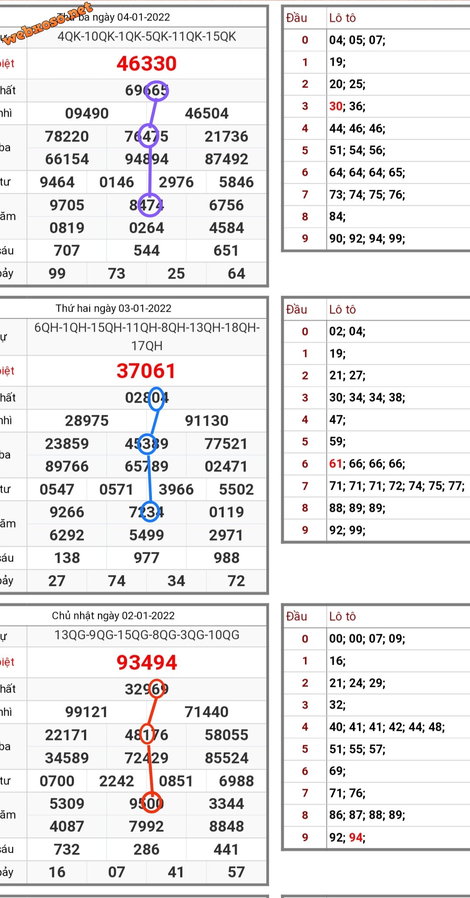The image size is (470, 898).
Task: Select prize number 7992
Action: pos(147,827)
